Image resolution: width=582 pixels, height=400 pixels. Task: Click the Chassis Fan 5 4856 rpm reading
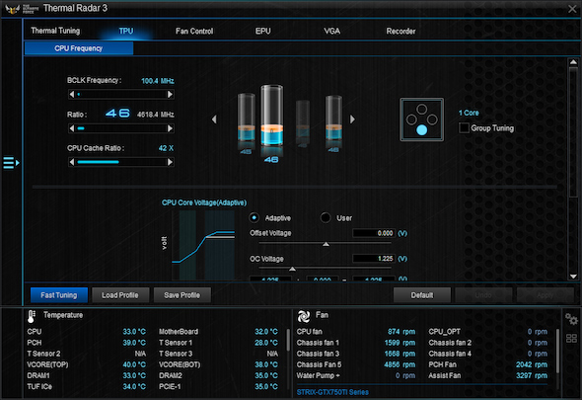(400, 364)
